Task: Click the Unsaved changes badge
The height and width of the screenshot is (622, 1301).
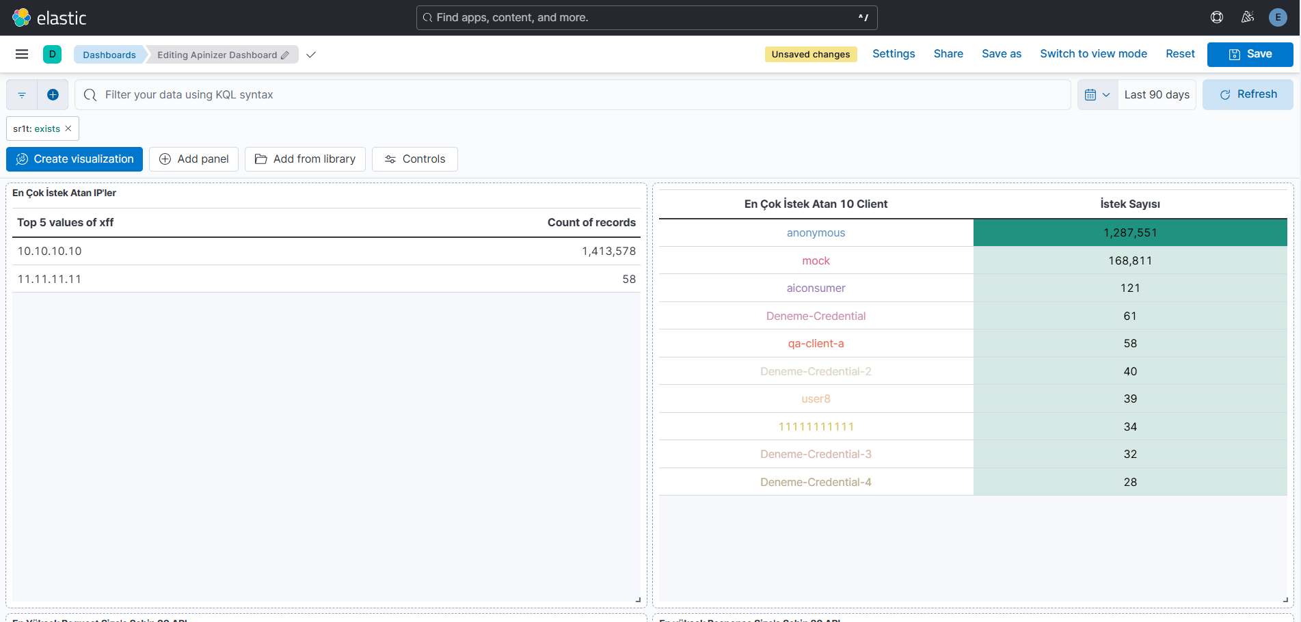Action: pyautogui.click(x=811, y=55)
